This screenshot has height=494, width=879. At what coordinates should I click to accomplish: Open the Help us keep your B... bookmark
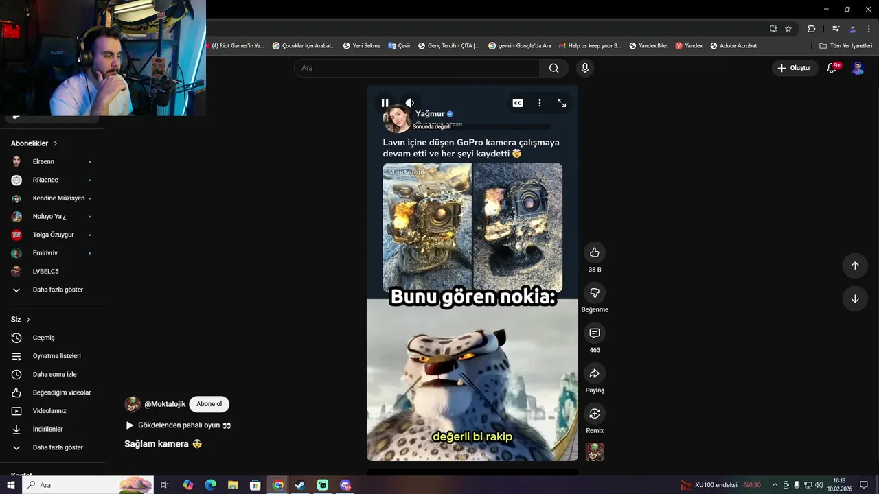coord(590,46)
